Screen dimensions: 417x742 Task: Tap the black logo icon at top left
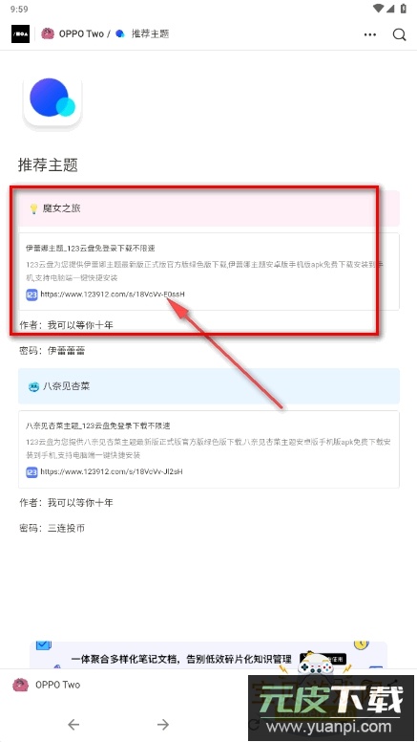tap(20, 34)
